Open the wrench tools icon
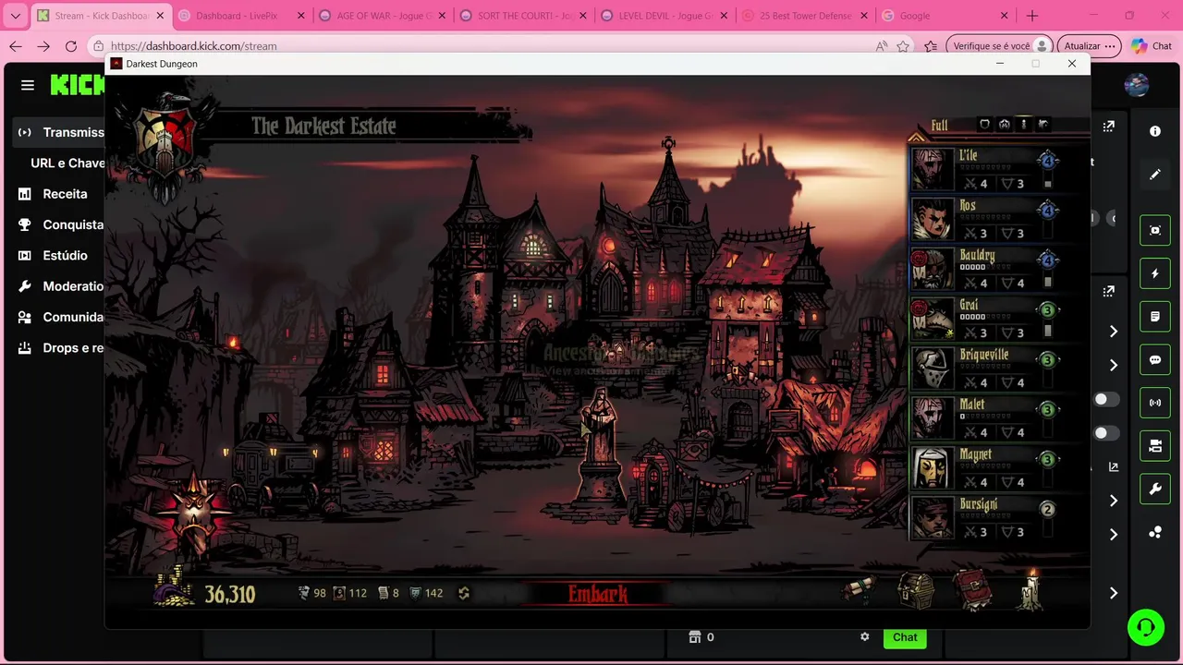 click(x=1155, y=490)
